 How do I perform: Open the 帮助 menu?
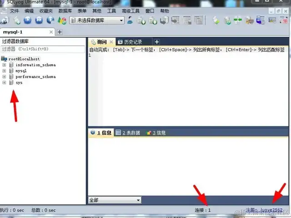[165, 11]
